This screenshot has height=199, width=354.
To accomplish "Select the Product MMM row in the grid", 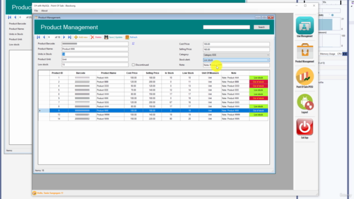I will (153, 114).
